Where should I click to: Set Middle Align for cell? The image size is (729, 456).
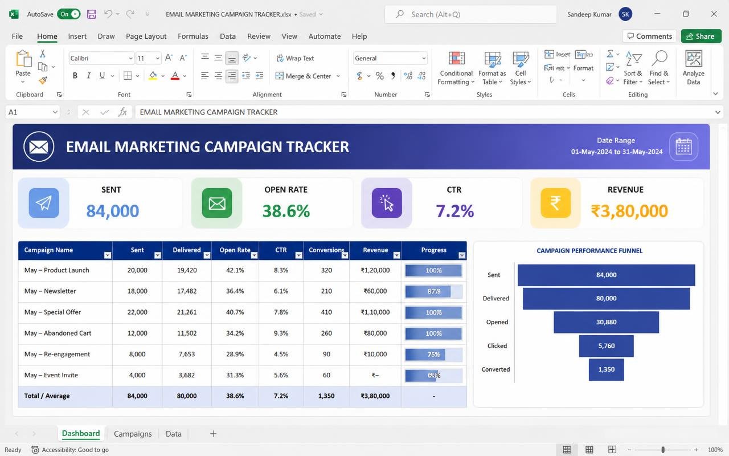click(x=218, y=58)
